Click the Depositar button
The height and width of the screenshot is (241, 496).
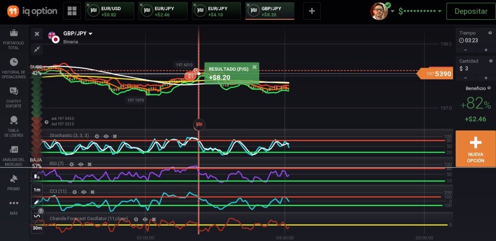click(x=471, y=11)
